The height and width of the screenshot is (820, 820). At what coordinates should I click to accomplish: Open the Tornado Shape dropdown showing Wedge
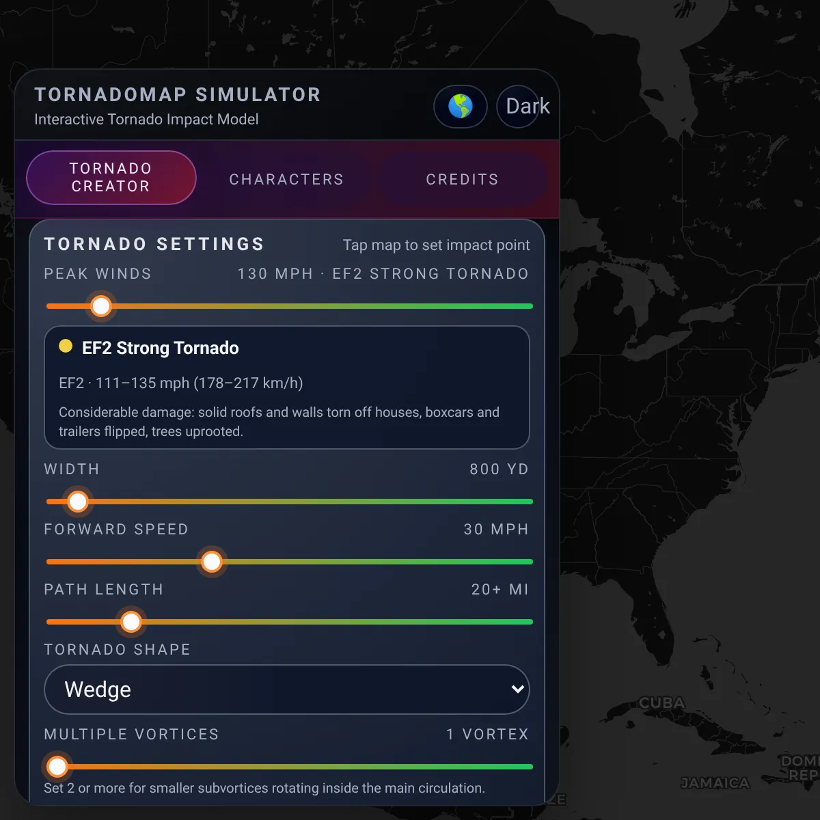[x=287, y=689]
